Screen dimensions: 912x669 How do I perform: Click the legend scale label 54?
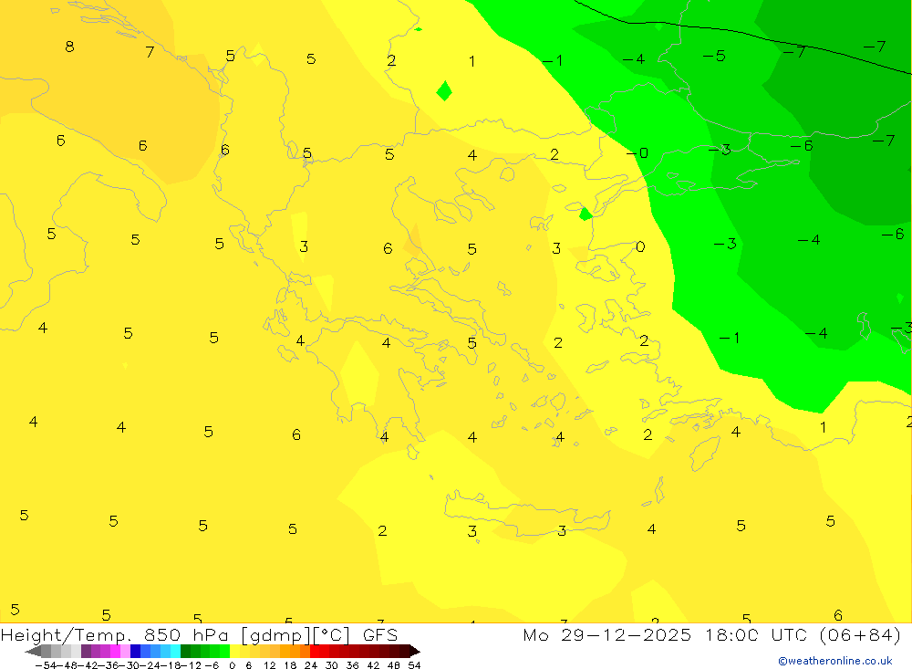414,665
